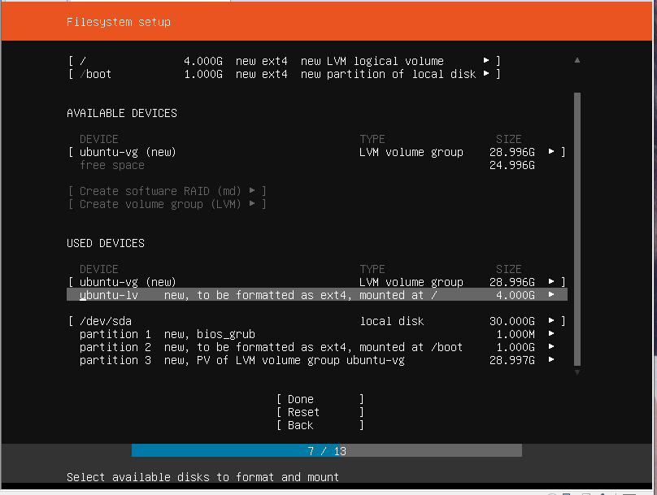Screen dimensions: 657x495
Task: Click the Back button
Action: (x=320, y=425)
